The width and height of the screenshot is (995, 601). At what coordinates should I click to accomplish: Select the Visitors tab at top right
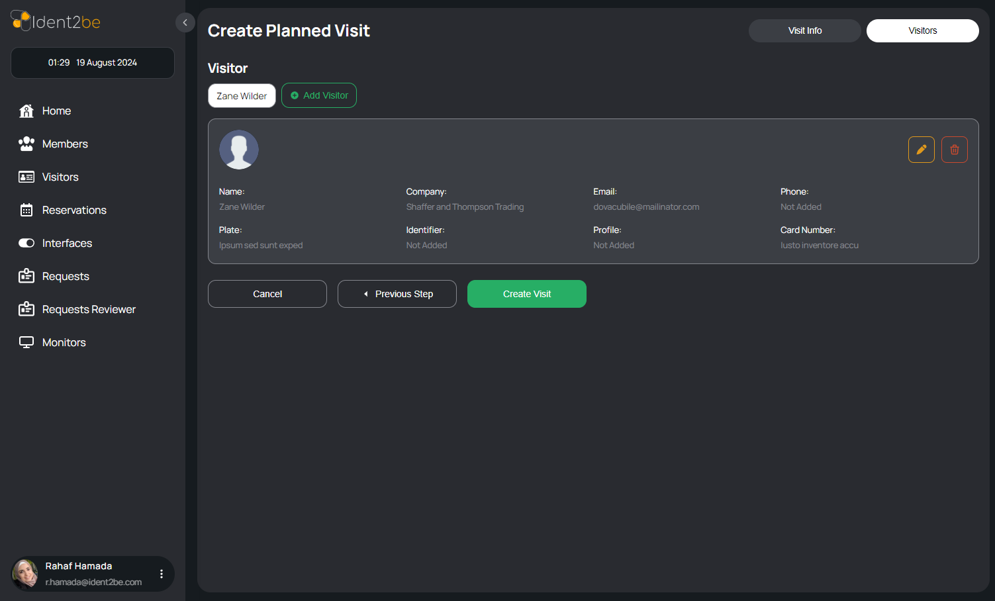923,30
